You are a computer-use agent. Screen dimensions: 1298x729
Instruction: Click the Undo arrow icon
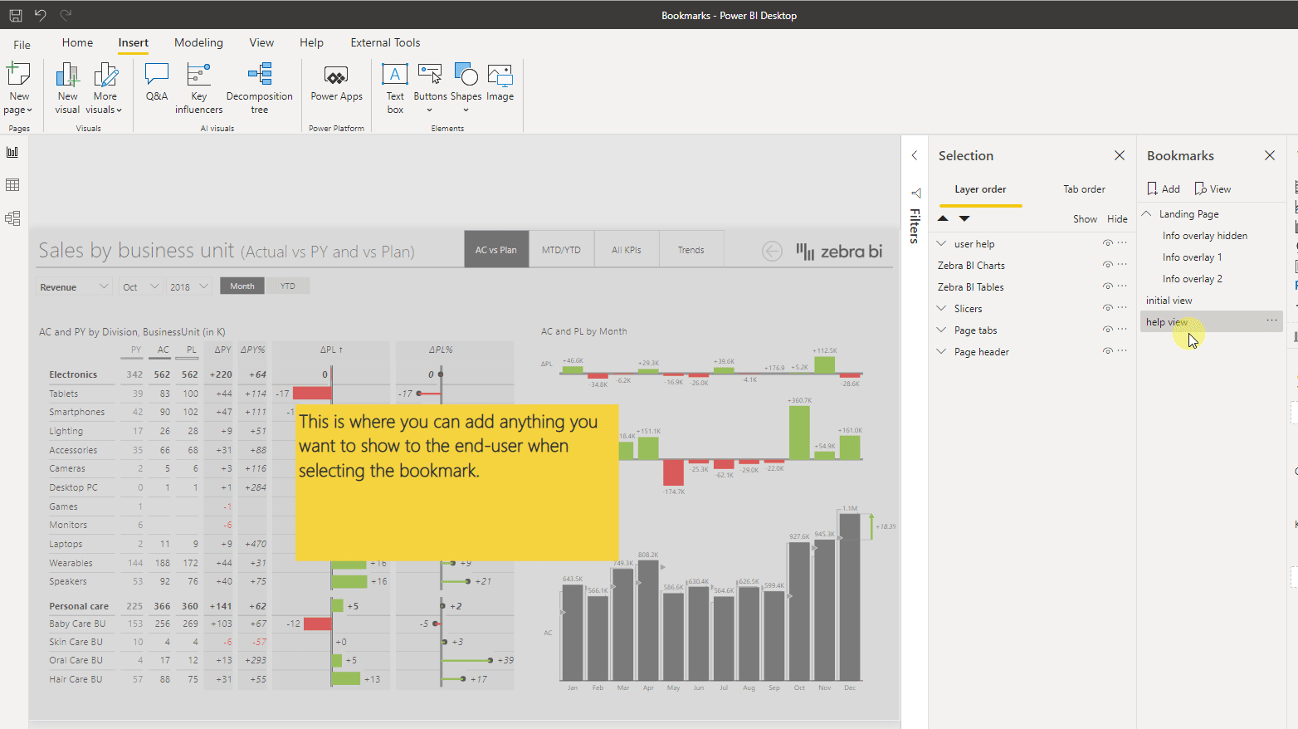pos(41,15)
